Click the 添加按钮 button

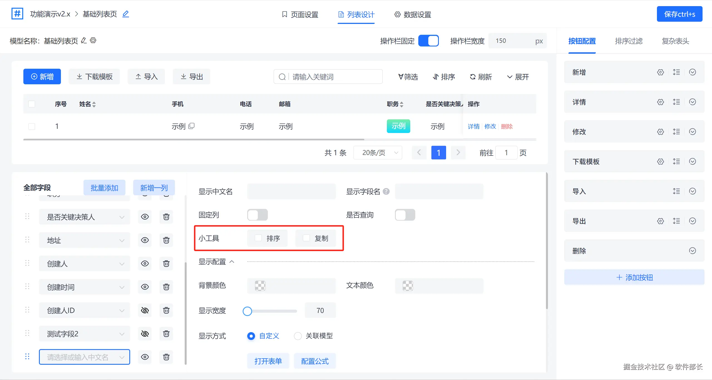tap(634, 277)
